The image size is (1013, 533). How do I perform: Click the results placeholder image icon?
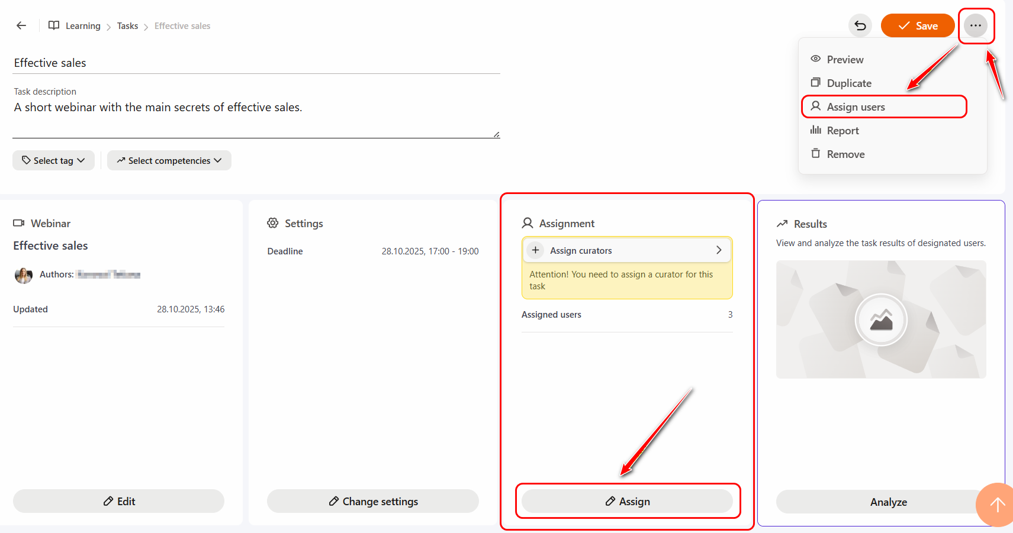pyautogui.click(x=881, y=320)
